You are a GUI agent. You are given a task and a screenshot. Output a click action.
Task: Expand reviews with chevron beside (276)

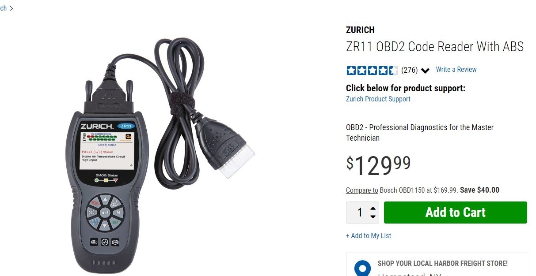[425, 71]
